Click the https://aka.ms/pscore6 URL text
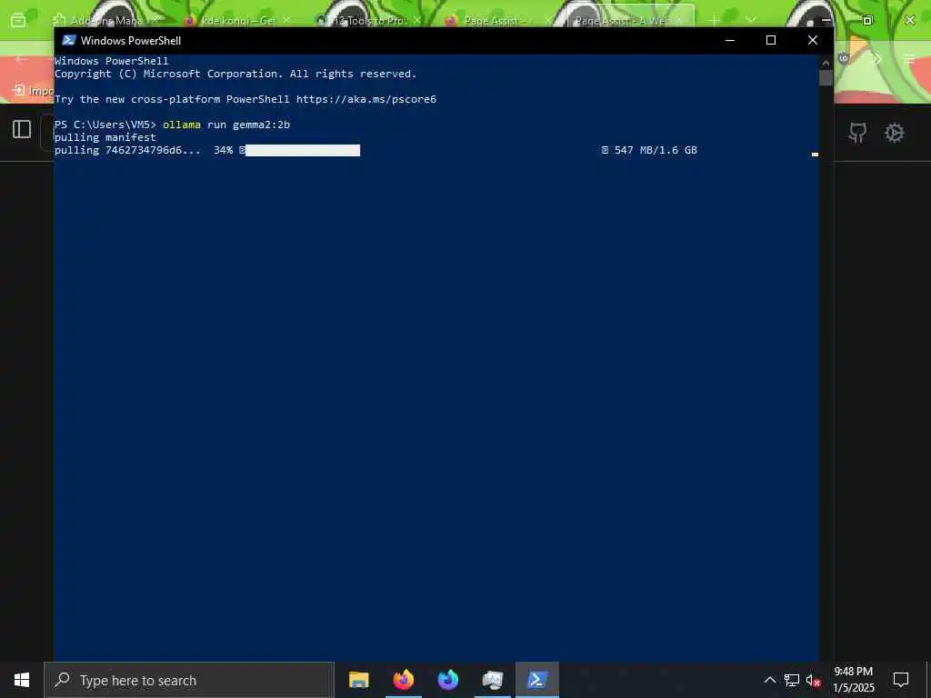Screen dimensions: 931x698 pyautogui.click(x=366, y=99)
